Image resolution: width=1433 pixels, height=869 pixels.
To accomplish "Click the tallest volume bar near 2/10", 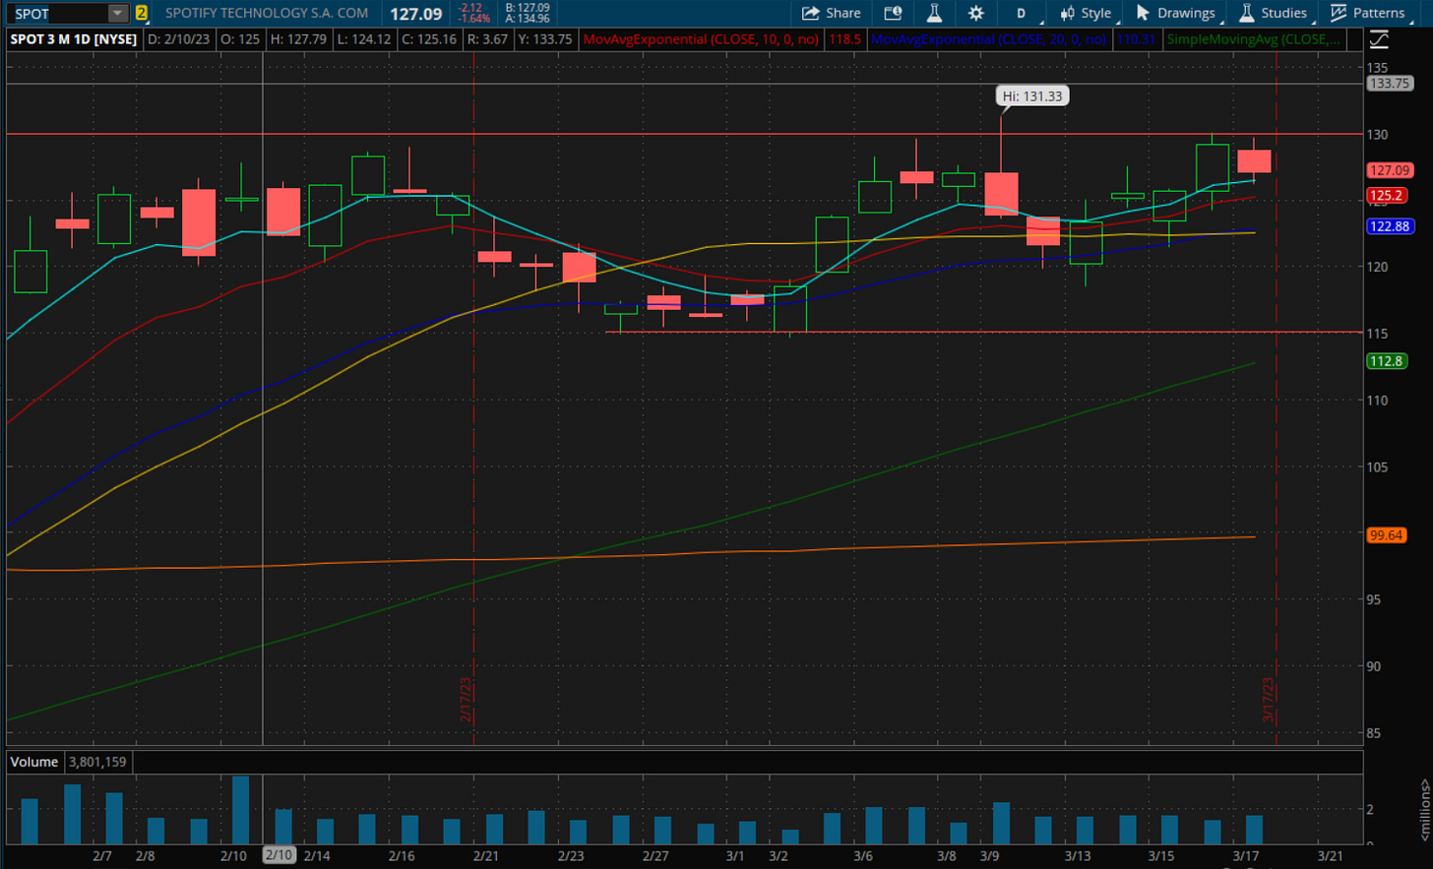I will click(241, 810).
